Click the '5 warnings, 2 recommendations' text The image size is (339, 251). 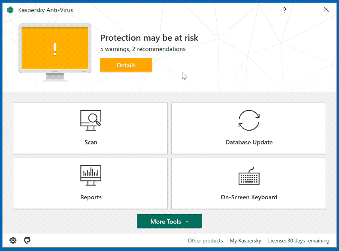click(143, 49)
